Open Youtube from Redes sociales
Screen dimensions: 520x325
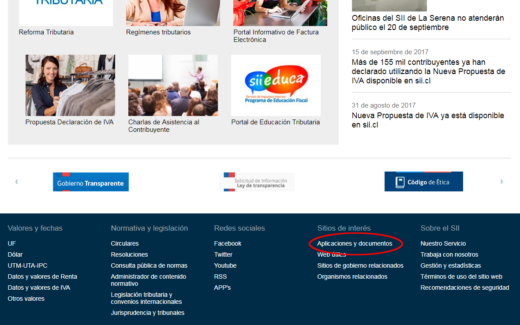225,265
